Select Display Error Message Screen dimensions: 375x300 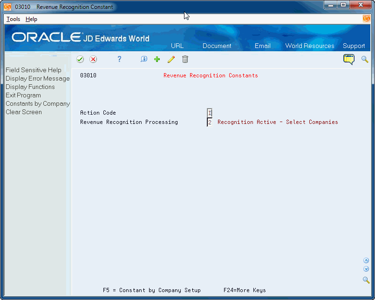coord(38,78)
